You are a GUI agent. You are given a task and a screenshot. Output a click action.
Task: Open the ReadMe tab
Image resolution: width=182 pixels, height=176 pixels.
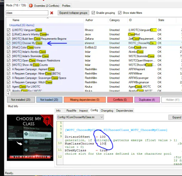click(71, 111)
